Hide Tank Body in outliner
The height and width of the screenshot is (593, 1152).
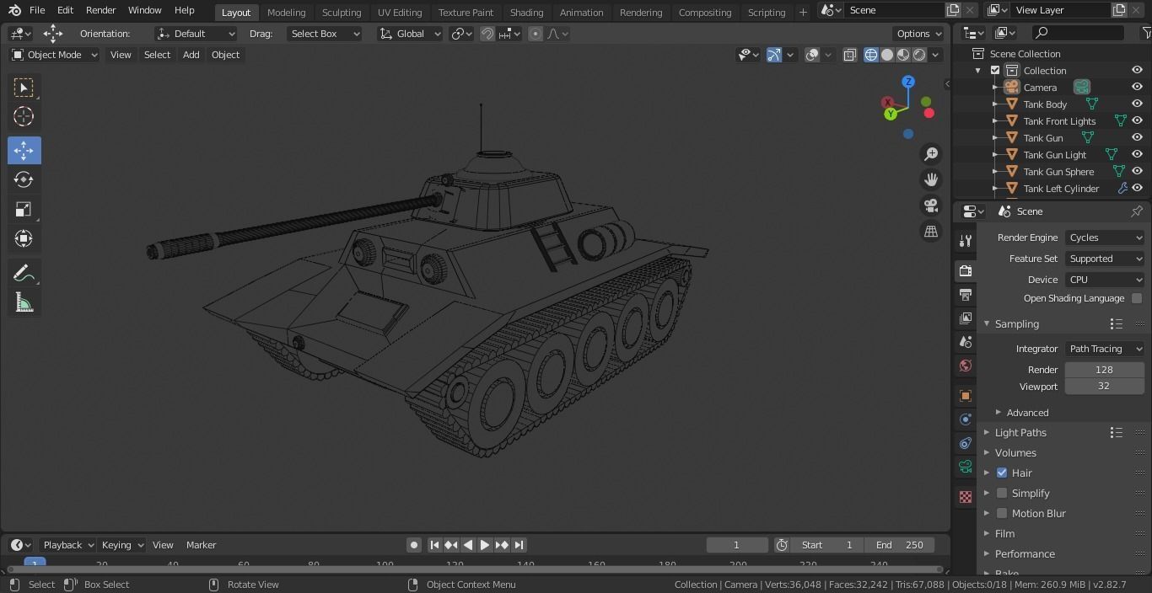coord(1137,104)
